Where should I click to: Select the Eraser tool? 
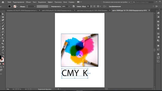coord(3,29)
